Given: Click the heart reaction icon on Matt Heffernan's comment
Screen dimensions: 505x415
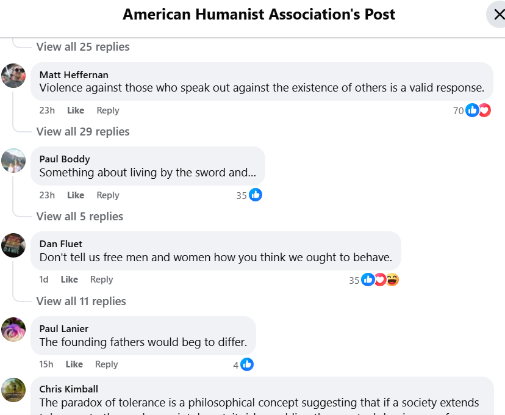Looking at the screenshot, I should (x=485, y=110).
